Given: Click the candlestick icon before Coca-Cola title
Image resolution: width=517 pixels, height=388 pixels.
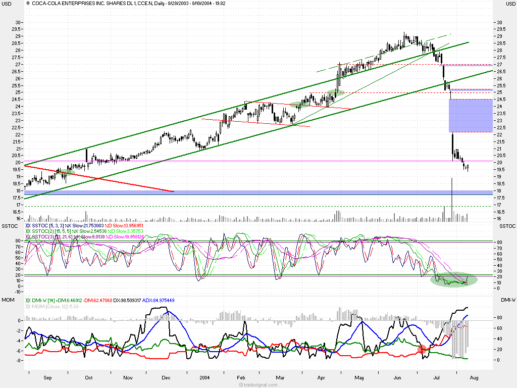Looking at the screenshot, I should 28,4.
